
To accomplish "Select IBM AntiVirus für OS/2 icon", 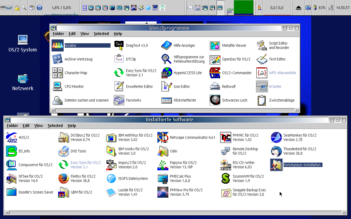I will pos(111,137).
